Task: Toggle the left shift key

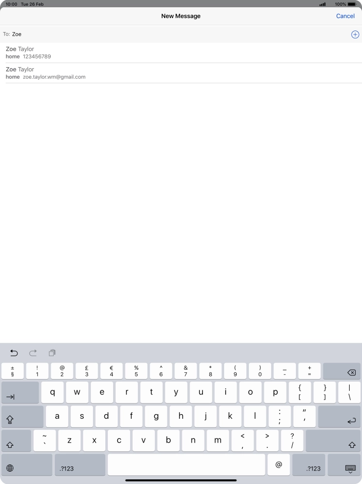Action: coord(16,441)
